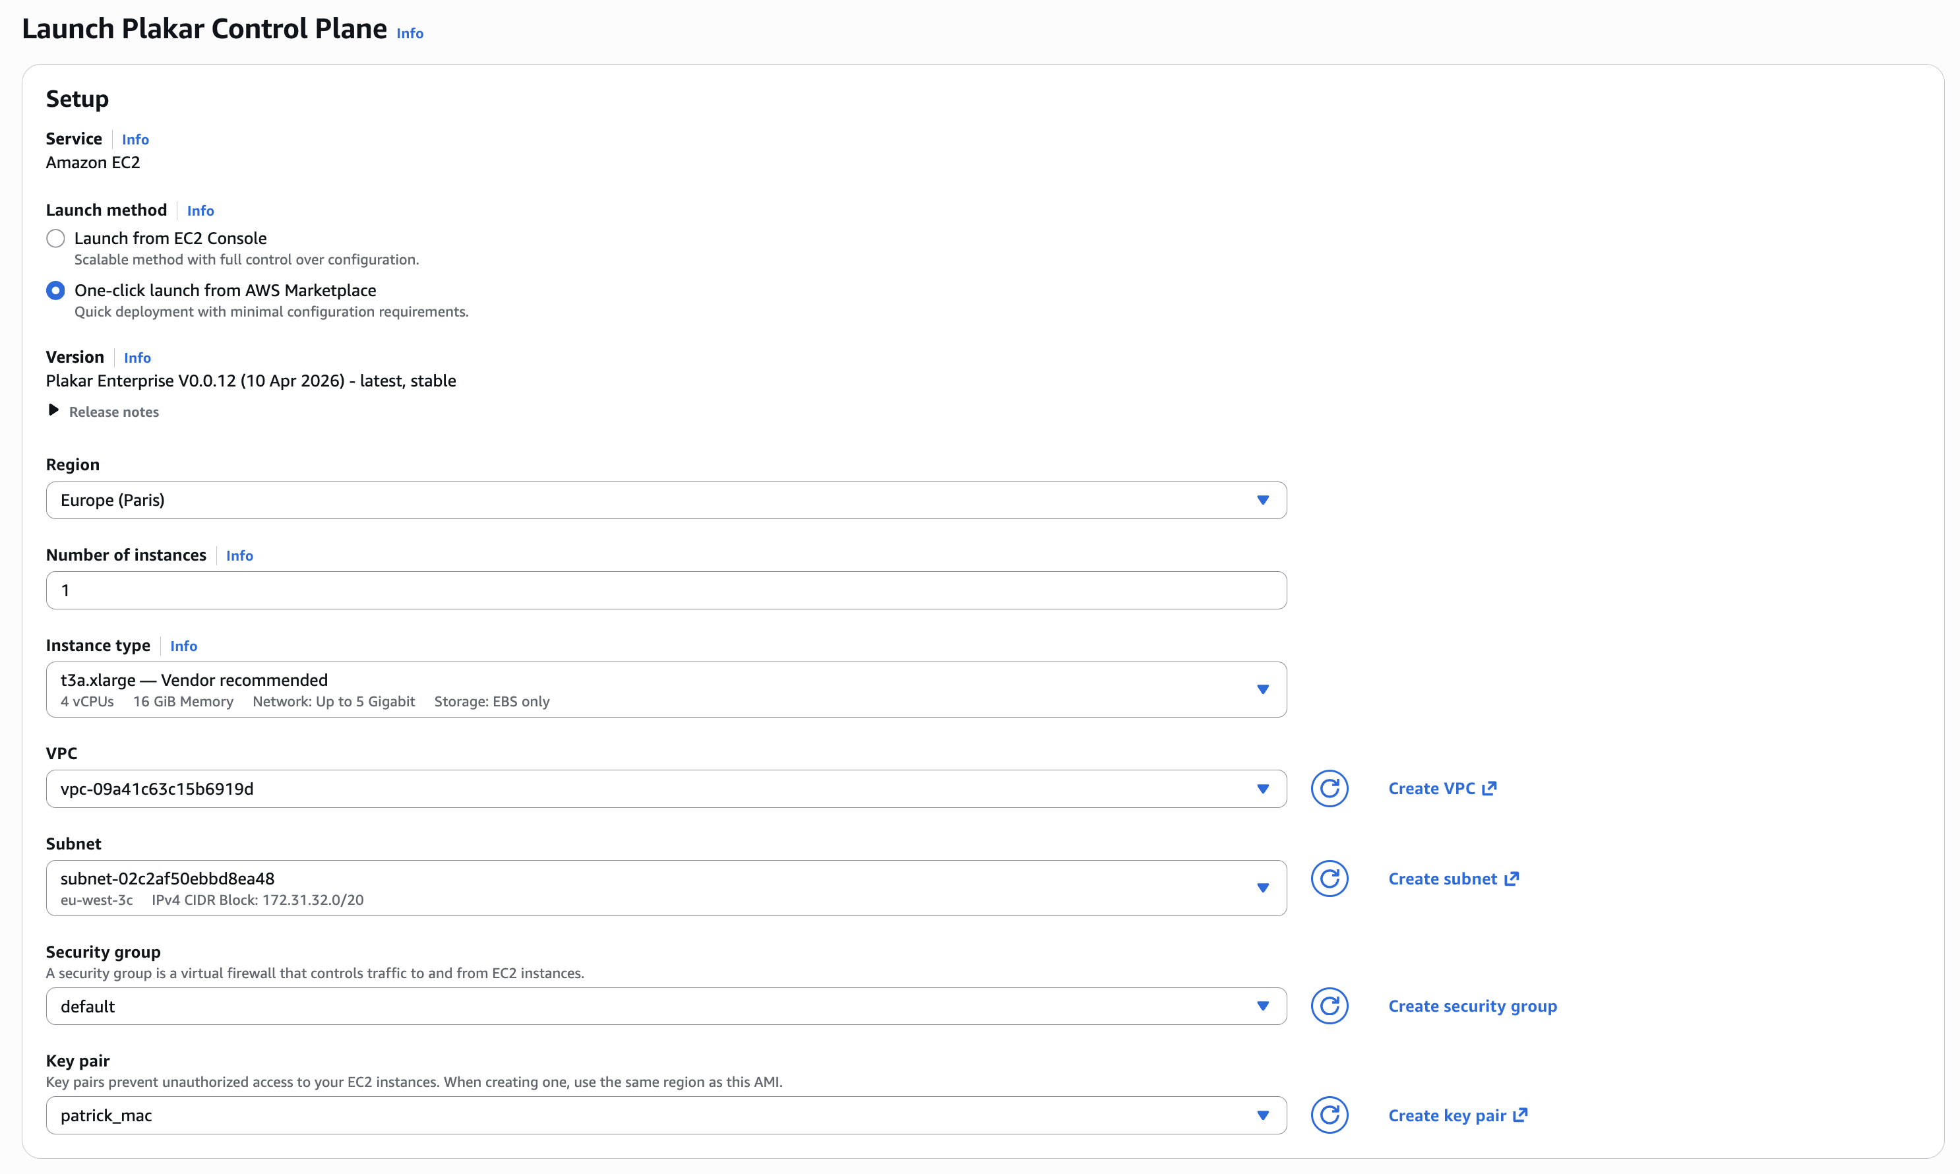
Task: Open the Number of instances Info link
Action: click(x=239, y=555)
